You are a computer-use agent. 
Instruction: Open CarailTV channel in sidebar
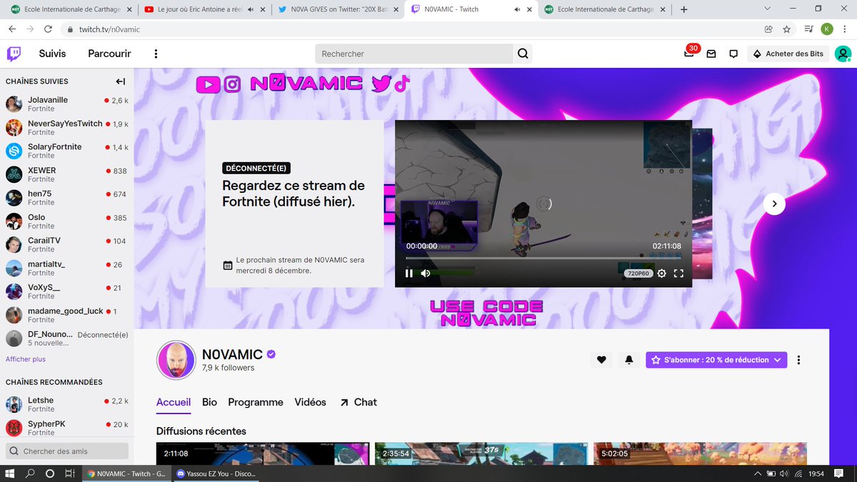coord(66,245)
